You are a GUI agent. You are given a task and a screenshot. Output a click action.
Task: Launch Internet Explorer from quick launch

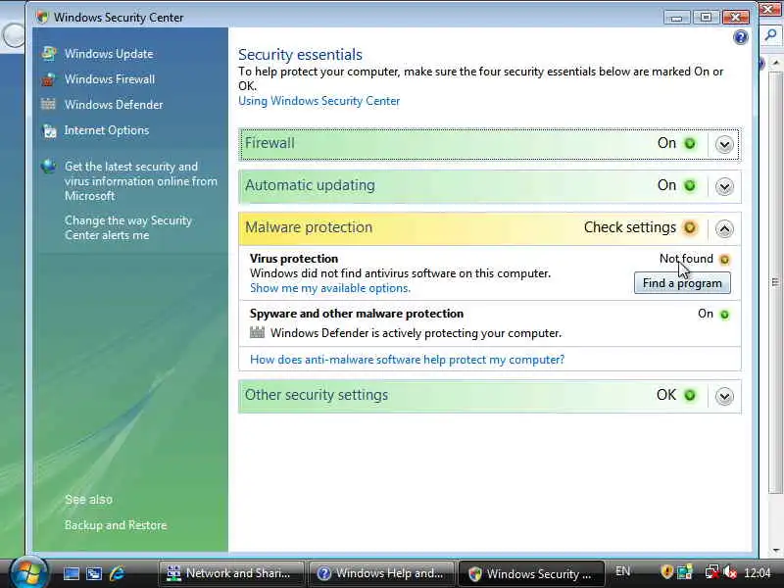coord(117,573)
